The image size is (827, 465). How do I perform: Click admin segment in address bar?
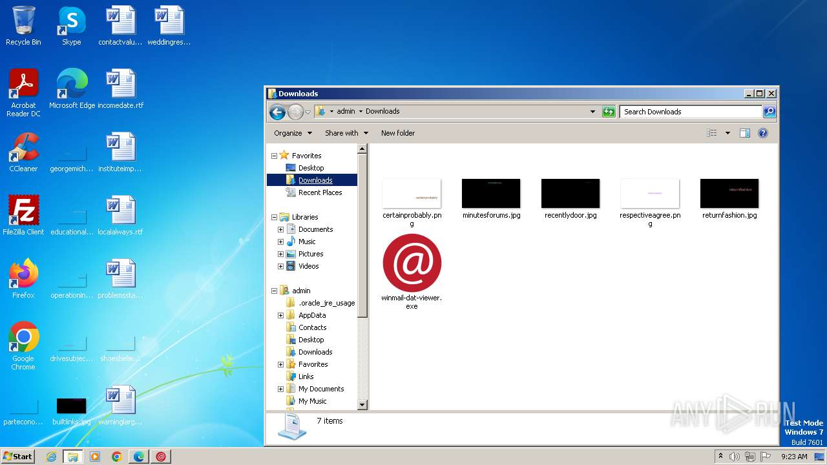[346, 111]
